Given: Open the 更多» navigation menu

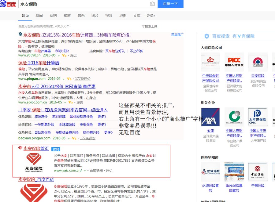Looking at the screenshot, I should click(150, 16).
